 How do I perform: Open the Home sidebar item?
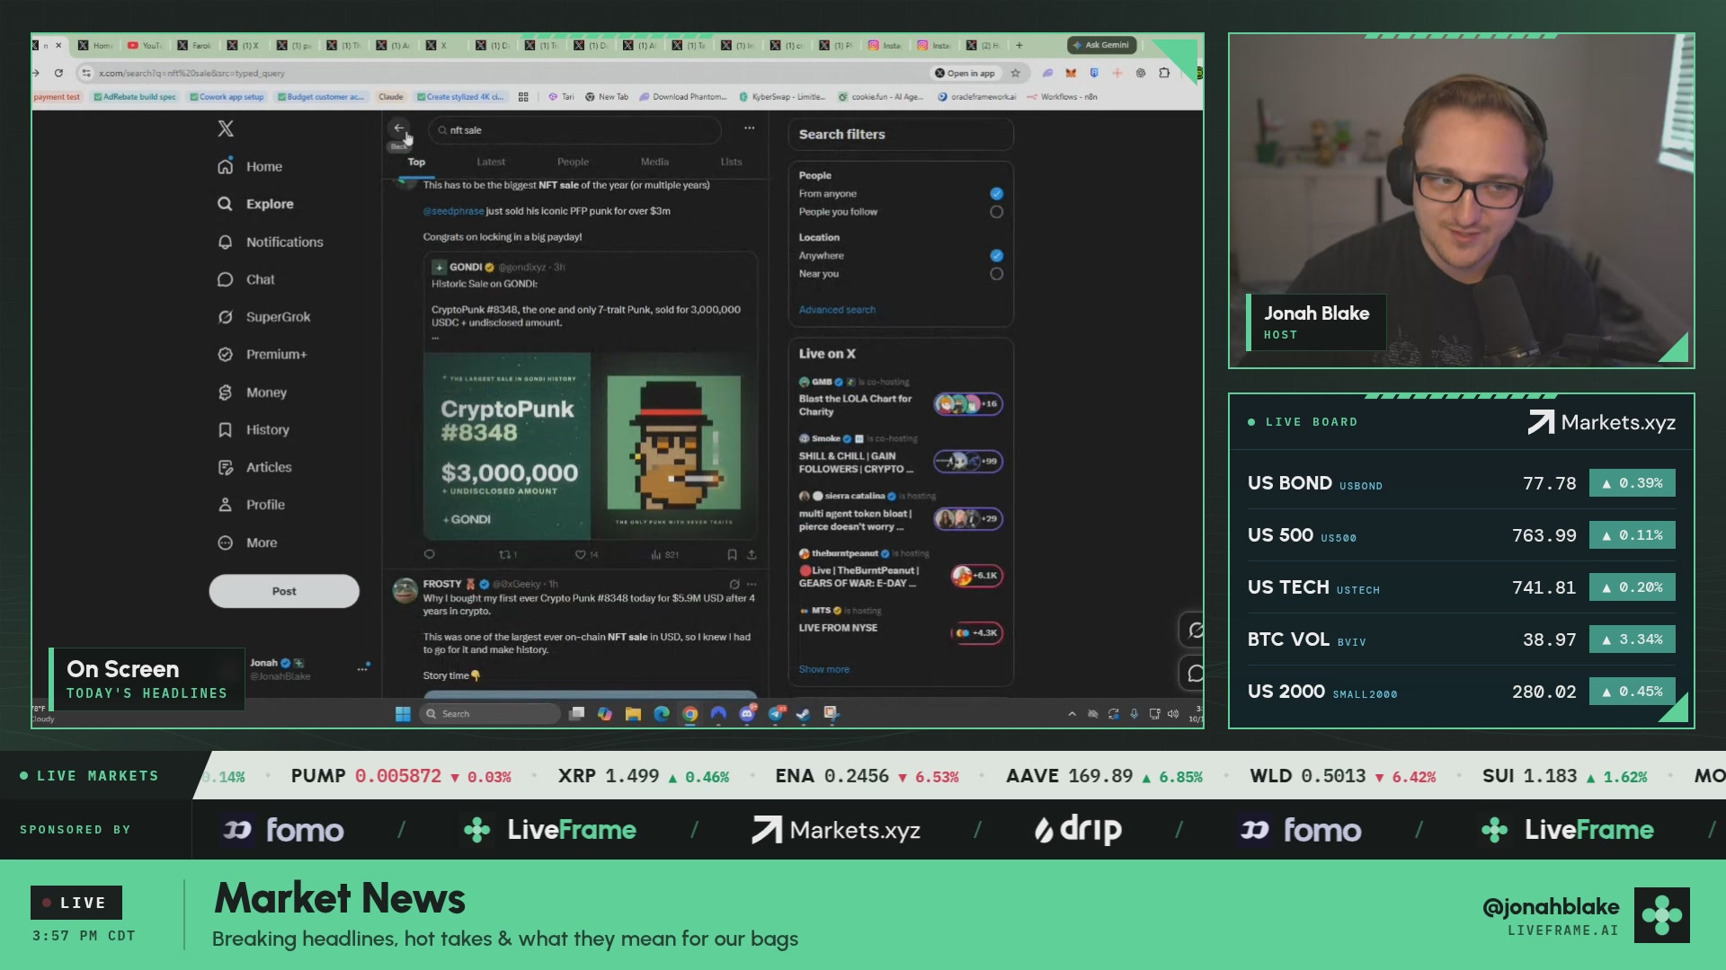point(250,166)
